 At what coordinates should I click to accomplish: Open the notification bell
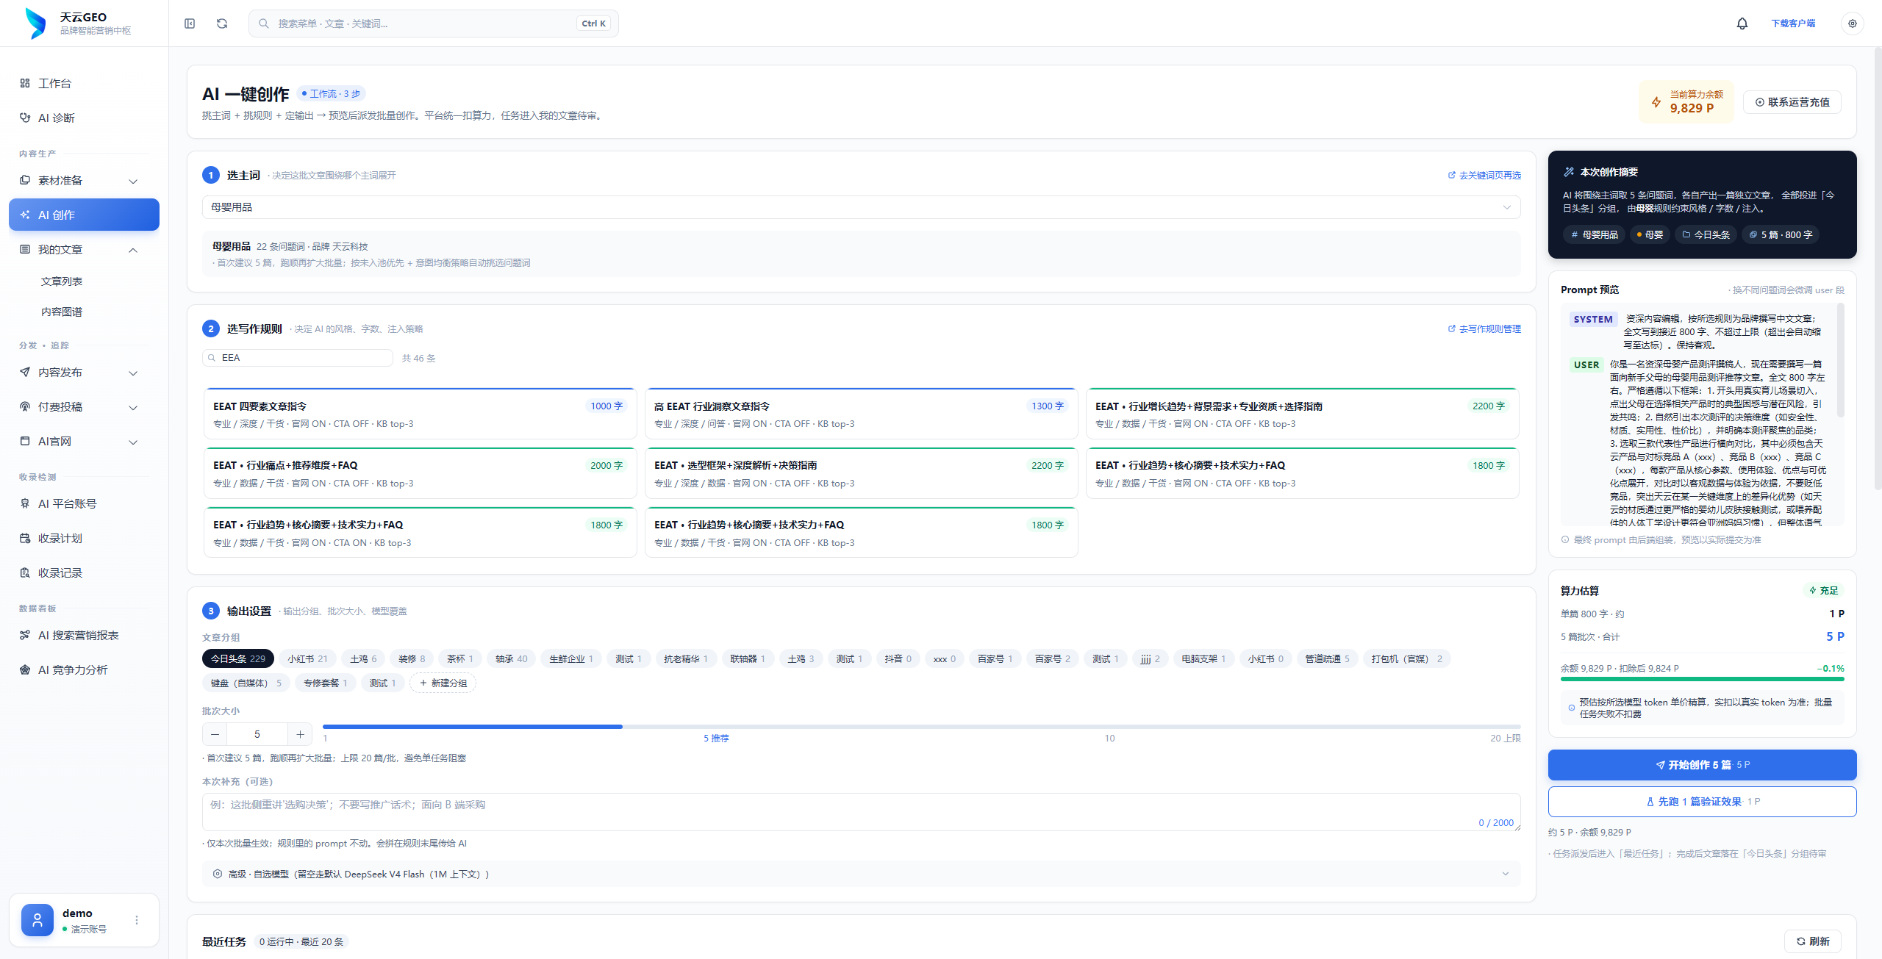coord(1742,24)
